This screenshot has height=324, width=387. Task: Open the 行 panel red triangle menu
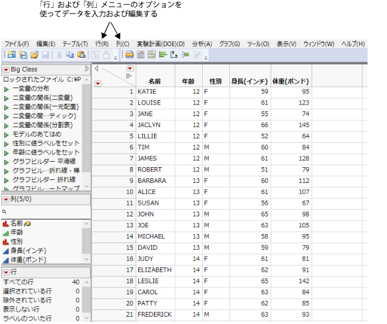point(6,272)
